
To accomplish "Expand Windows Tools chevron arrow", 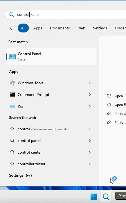I will (x=90, y=83).
